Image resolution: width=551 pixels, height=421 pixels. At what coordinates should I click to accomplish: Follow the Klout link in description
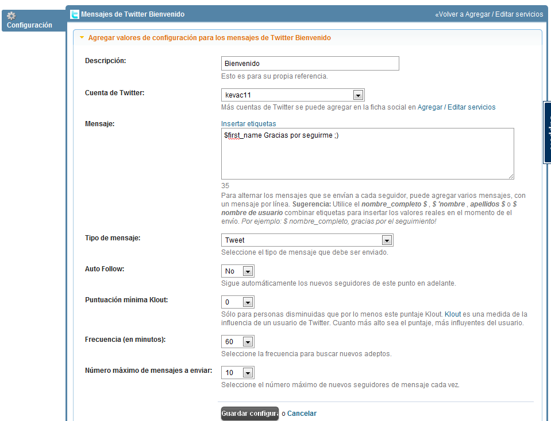coord(453,314)
